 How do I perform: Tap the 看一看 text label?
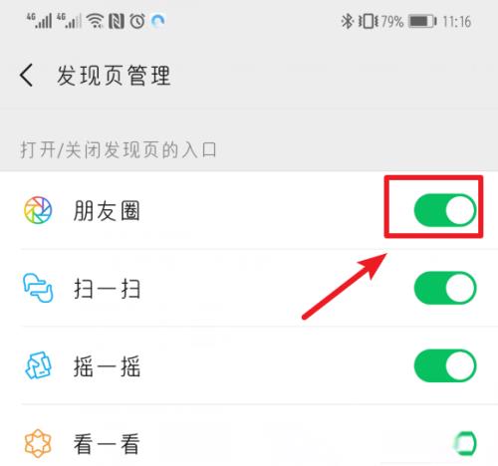tap(107, 444)
